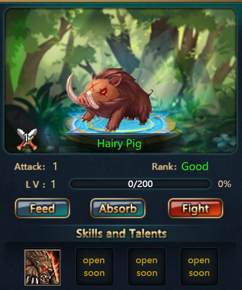Click the Rank label text
Image resolution: width=242 pixels, height=290 pixels.
tap(164, 166)
